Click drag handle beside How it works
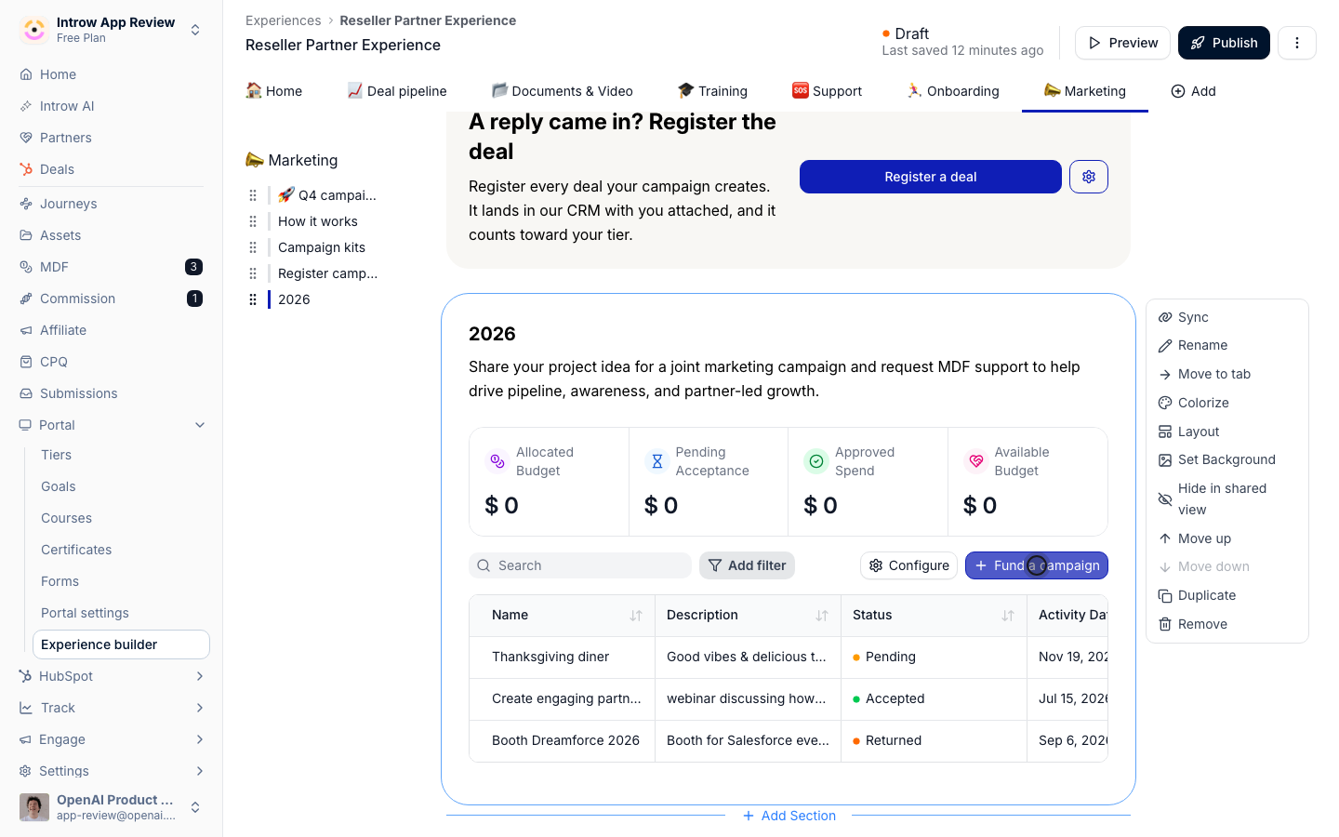Image resolution: width=1339 pixels, height=837 pixels. coord(253,221)
